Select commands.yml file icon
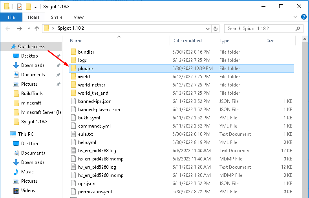This screenshot has height=198, width=309. [x=73, y=126]
